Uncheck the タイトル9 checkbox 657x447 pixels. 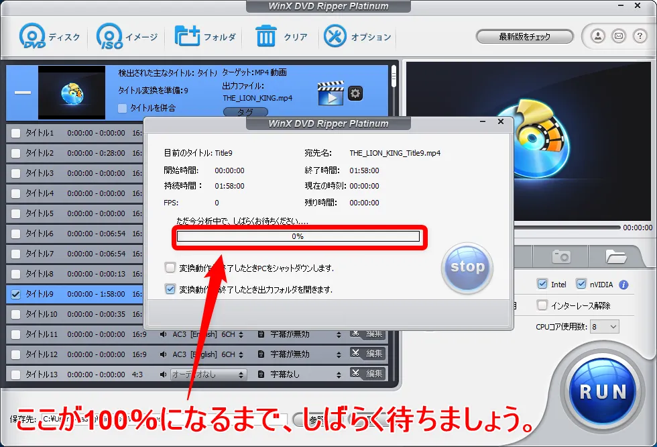point(15,295)
